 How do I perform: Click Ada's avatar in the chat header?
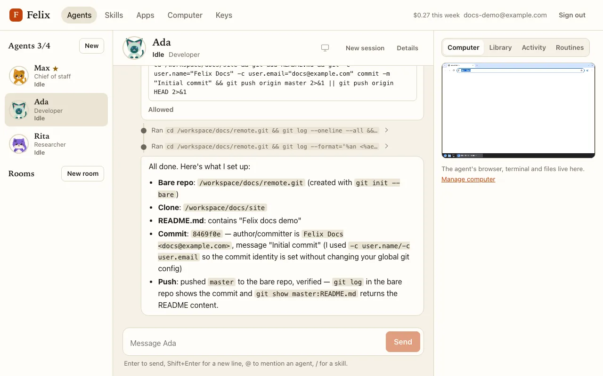(134, 48)
